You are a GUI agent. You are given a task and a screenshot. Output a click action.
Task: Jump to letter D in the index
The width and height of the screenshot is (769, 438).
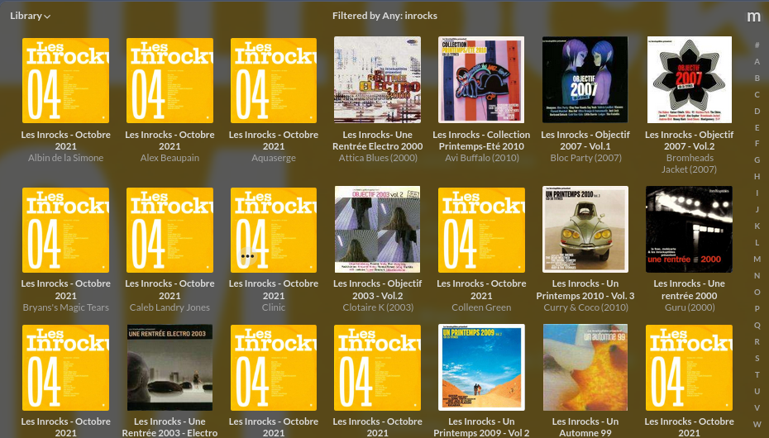coord(757,112)
